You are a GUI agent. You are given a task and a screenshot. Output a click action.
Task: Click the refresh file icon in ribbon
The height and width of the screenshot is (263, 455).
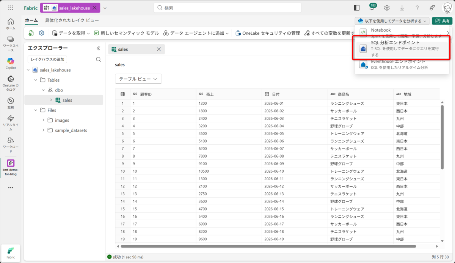tap(31, 33)
